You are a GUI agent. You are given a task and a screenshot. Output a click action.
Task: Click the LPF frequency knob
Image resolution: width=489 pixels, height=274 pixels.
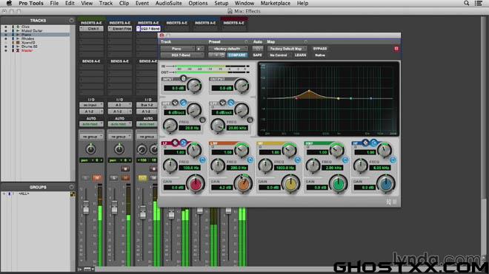[x=218, y=126]
